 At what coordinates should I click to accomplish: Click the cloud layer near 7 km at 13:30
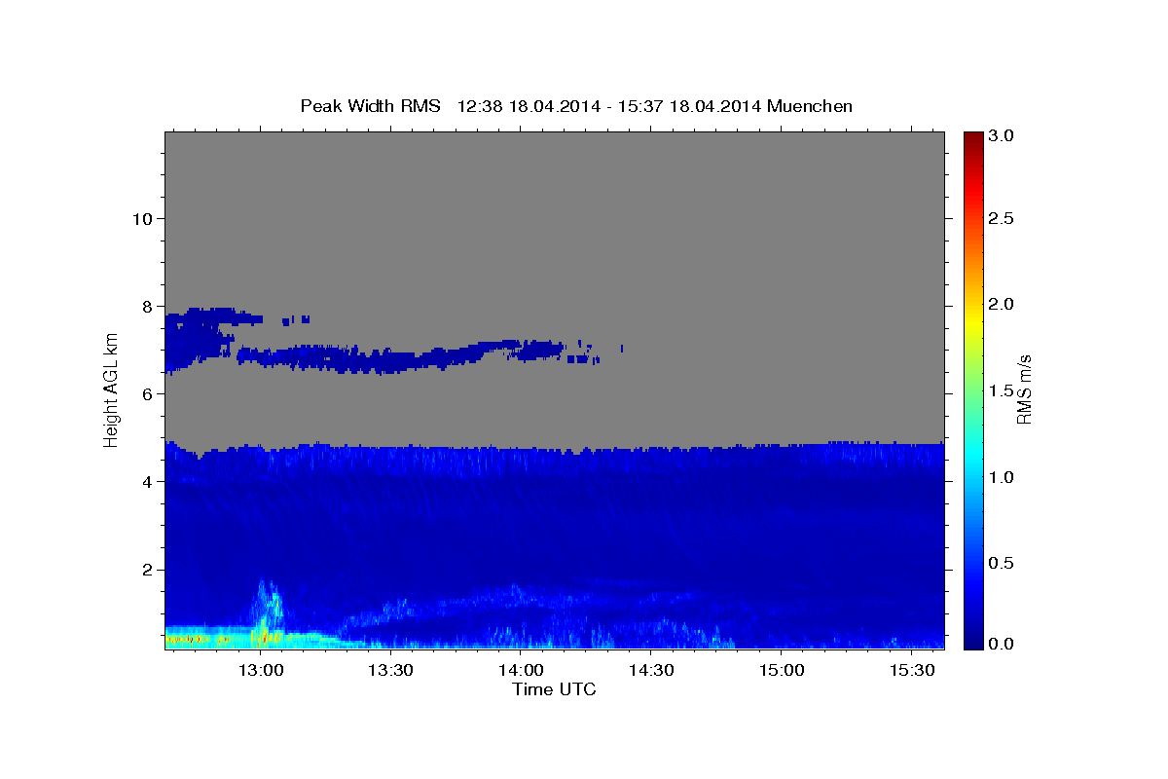391,359
